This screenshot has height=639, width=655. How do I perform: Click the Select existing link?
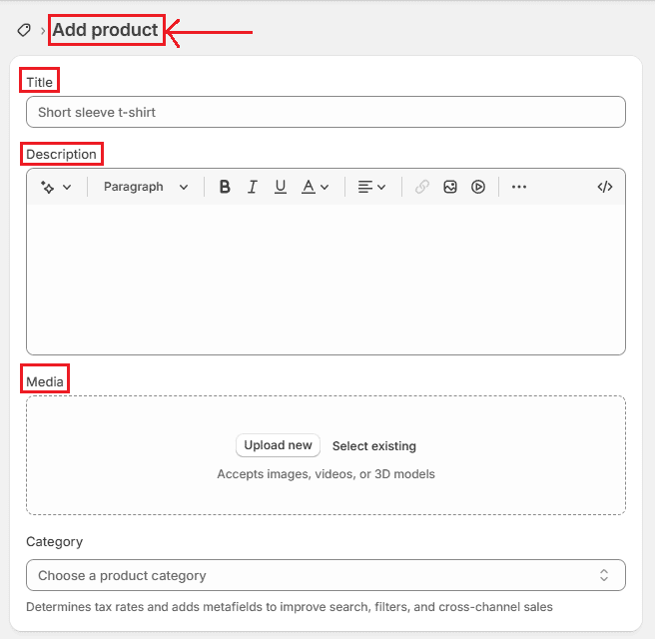373,446
